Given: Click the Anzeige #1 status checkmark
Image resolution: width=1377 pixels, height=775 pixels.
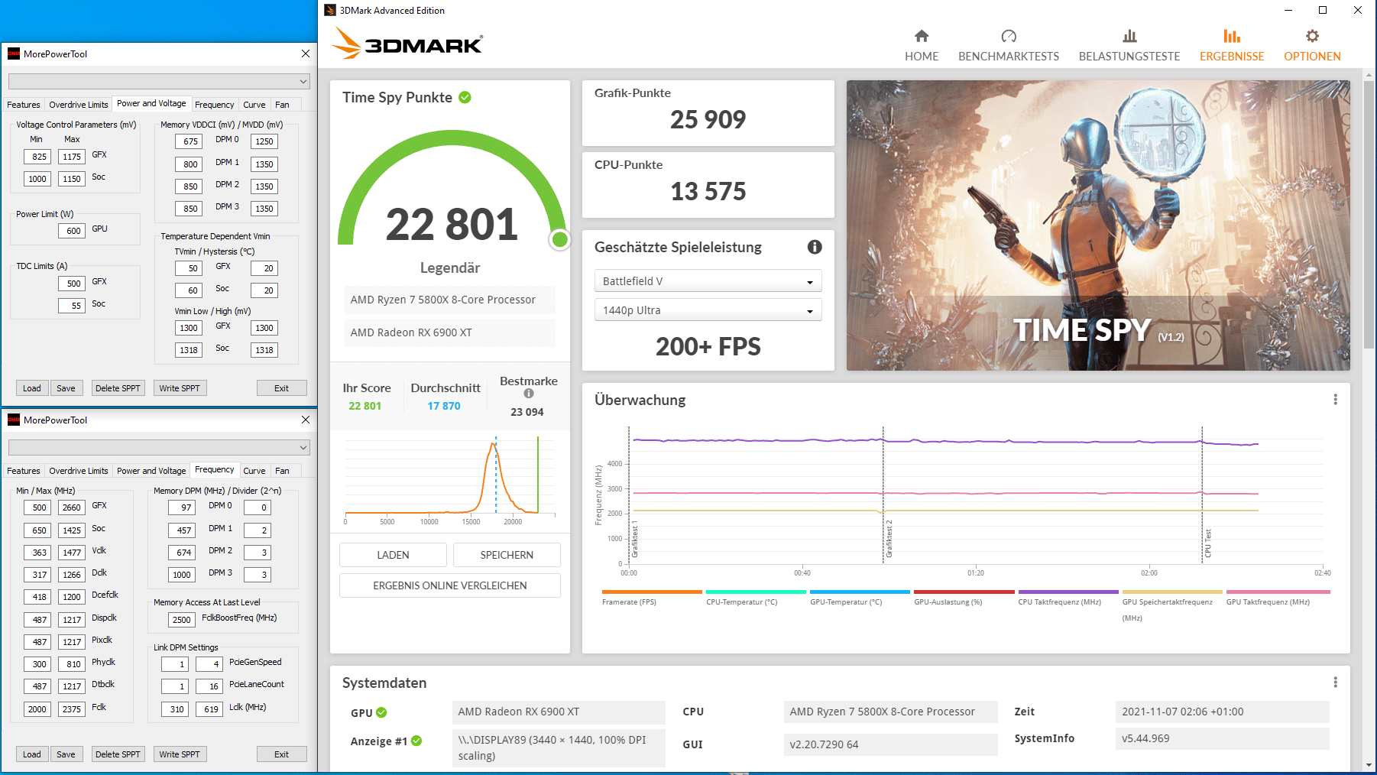Looking at the screenshot, I should click(x=416, y=741).
